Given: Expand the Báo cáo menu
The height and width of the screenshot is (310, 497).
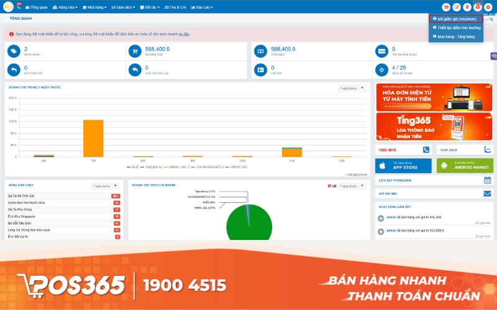Looking at the screenshot, I should pyautogui.click(x=201, y=7).
